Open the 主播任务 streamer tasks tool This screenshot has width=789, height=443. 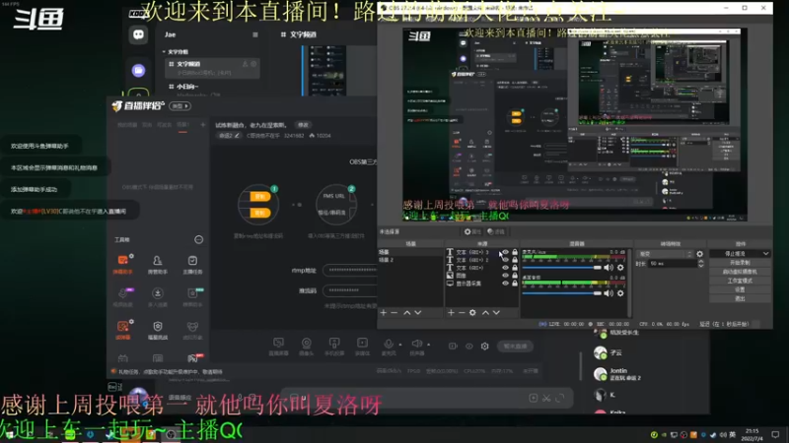click(192, 264)
